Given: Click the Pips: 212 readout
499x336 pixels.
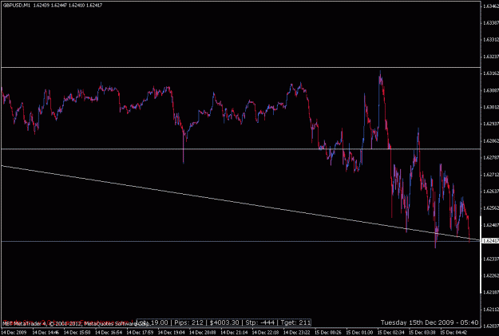Looking at the screenshot, I should 188,322.
